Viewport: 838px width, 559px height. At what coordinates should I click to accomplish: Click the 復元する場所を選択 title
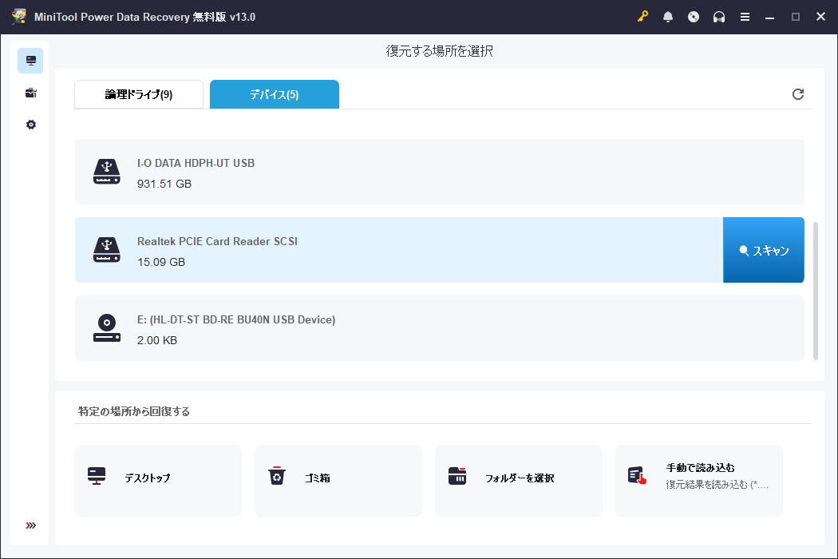(439, 51)
